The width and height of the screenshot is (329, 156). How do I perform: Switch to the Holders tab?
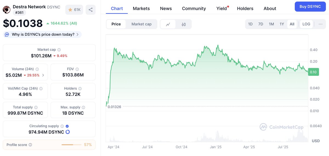(x=245, y=9)
